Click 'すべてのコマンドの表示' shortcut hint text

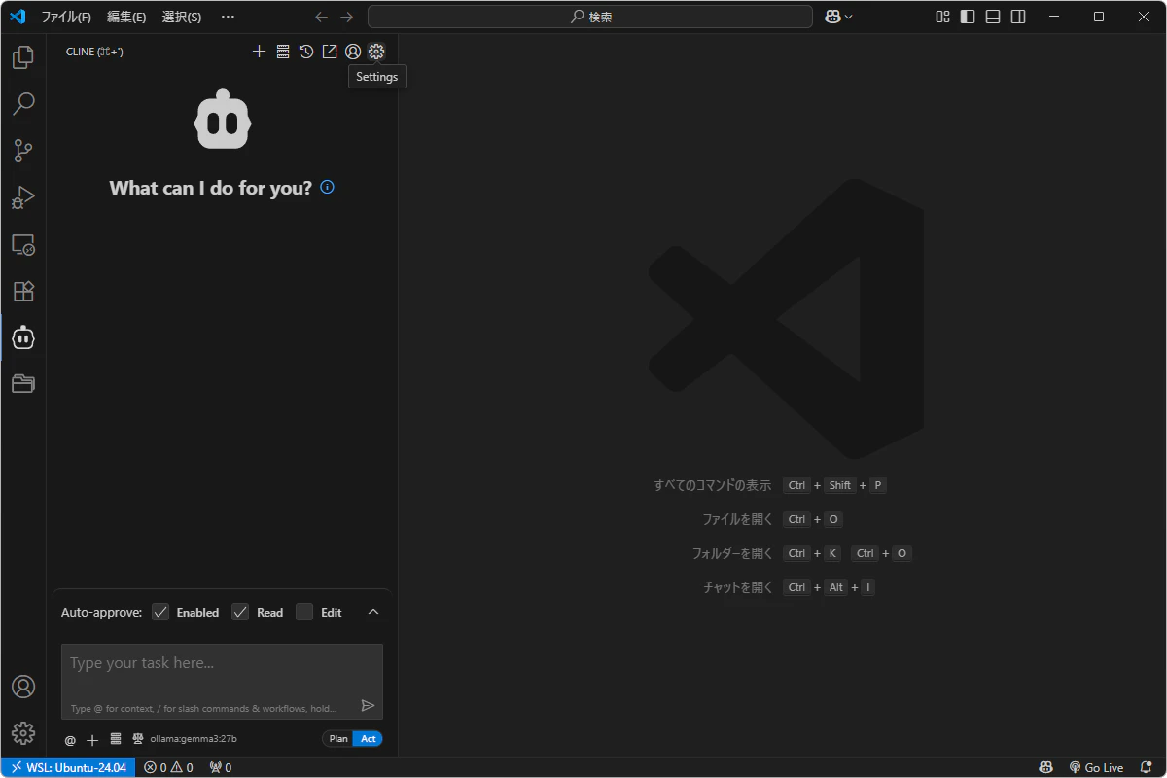click(x=713, y=485)
